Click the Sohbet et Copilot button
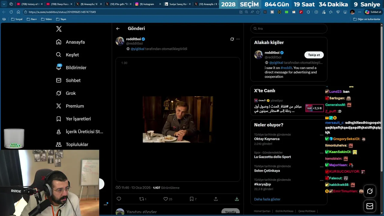Image resolution: width=384 pixels, height=216 pixels. pyautogui.click(x=373, y=12)
